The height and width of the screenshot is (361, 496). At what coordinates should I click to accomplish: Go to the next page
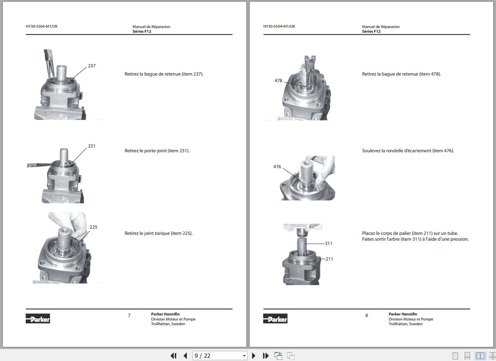[x=254, y=356]
